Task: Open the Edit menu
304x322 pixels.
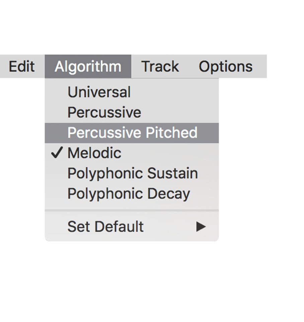Action: pyautogui.click(x=22, y=67)
